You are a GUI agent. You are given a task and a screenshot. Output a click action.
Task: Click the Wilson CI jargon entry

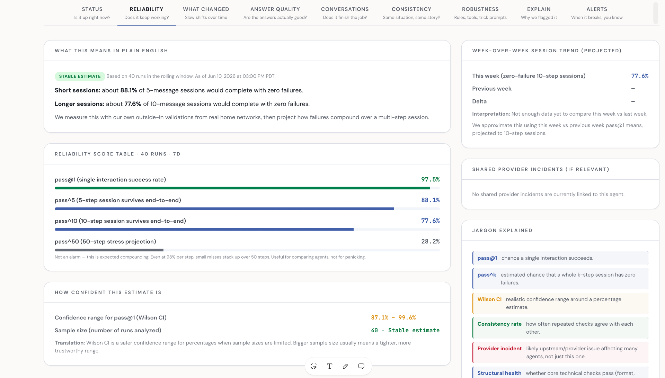tap(560, 303)
